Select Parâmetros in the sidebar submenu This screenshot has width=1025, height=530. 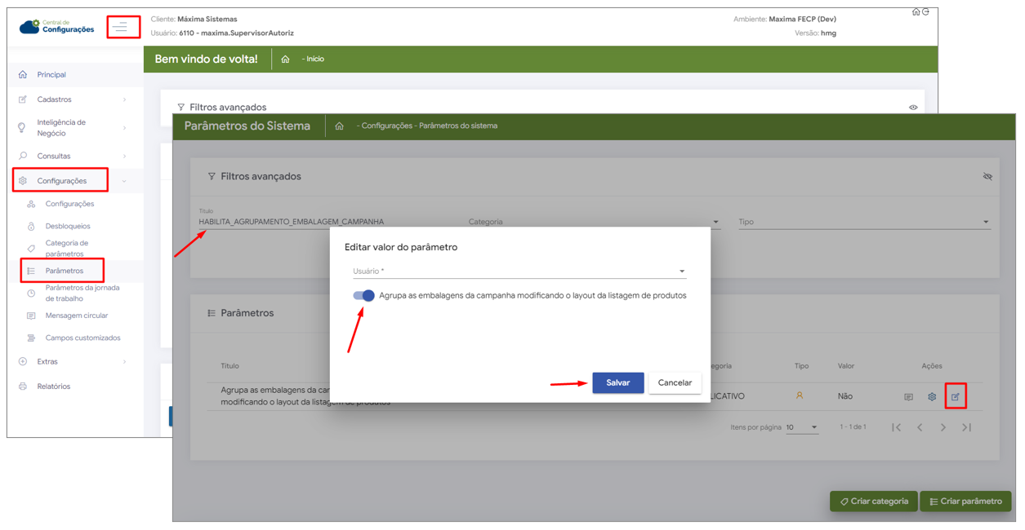pyautogui.click(x=64, y=271)
